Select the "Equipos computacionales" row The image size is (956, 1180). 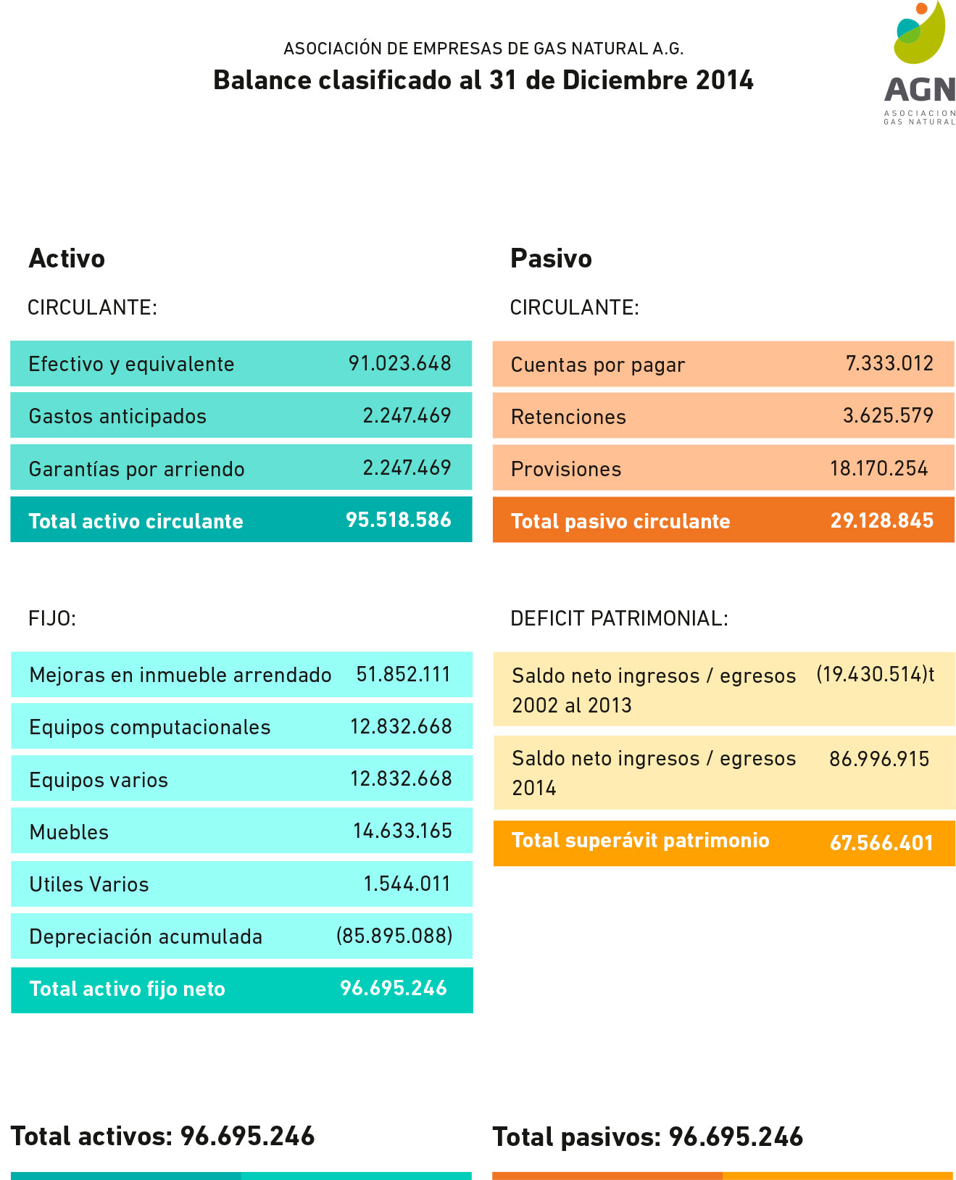[x=241, y=727]
